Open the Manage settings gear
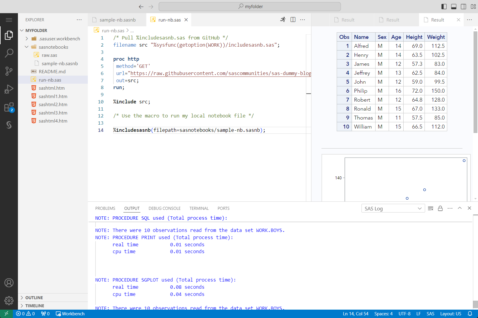This screenshot has width=478, height=318. pos(9,301)
